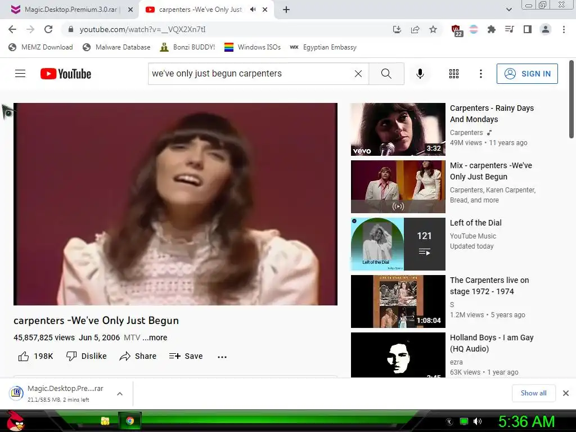Clear the YouTube search box with X
The width and height of the screenshot is (576, 432).
click(358, 74)
